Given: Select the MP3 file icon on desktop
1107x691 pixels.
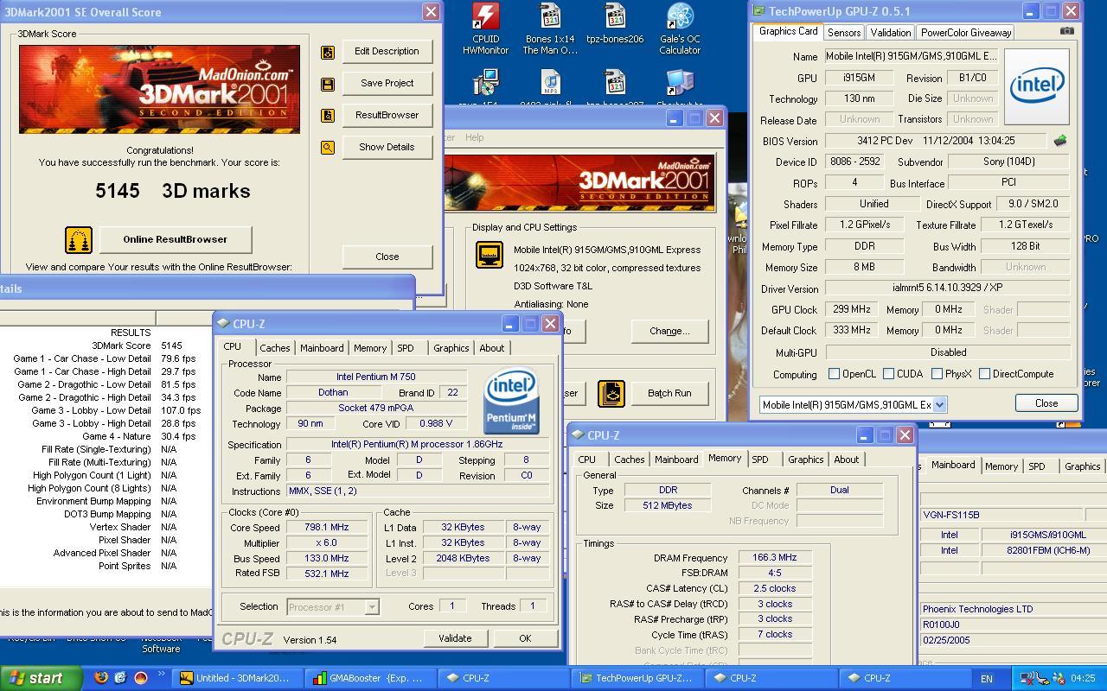Looking at the screenshot, I should coord(550,83).
